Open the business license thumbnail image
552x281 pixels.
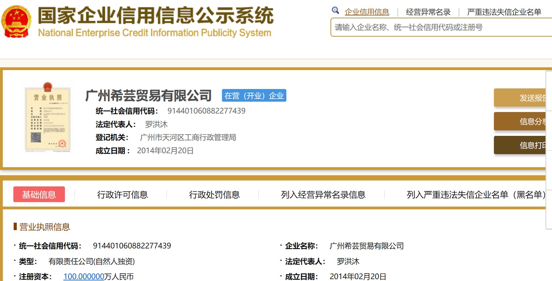click(48, 117)
